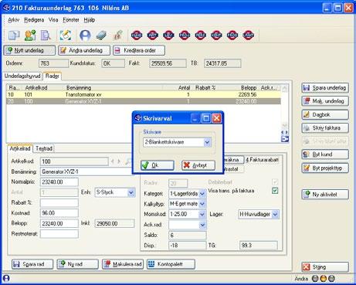This screenshot has height=285, width=356.
Task: Click the document preview magnifier toolbar icon
Action: pos(46,35)
